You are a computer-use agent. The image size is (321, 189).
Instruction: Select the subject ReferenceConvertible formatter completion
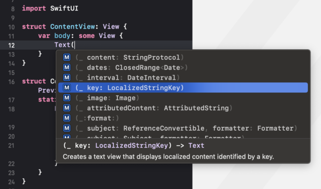click(183, 128)
